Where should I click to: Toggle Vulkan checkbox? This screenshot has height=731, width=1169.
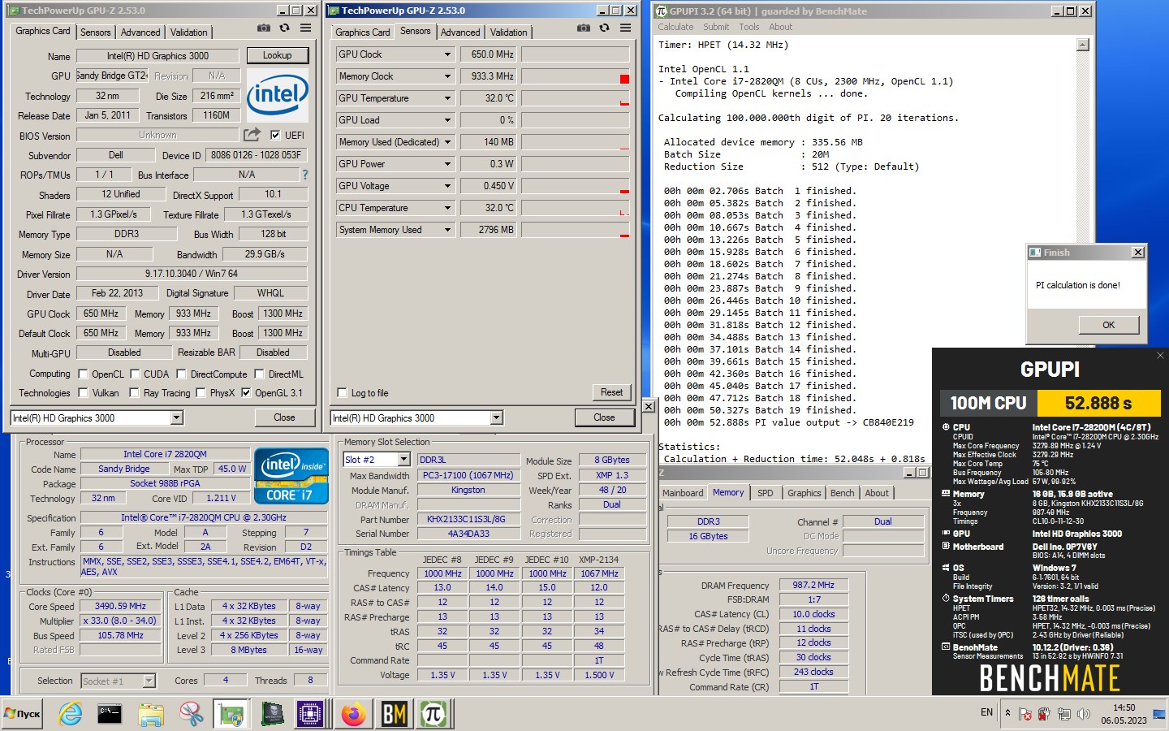[83, 392]
